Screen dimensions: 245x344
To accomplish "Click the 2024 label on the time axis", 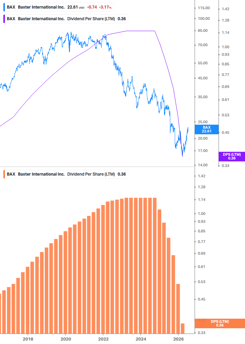I will (x=141, y=339).
